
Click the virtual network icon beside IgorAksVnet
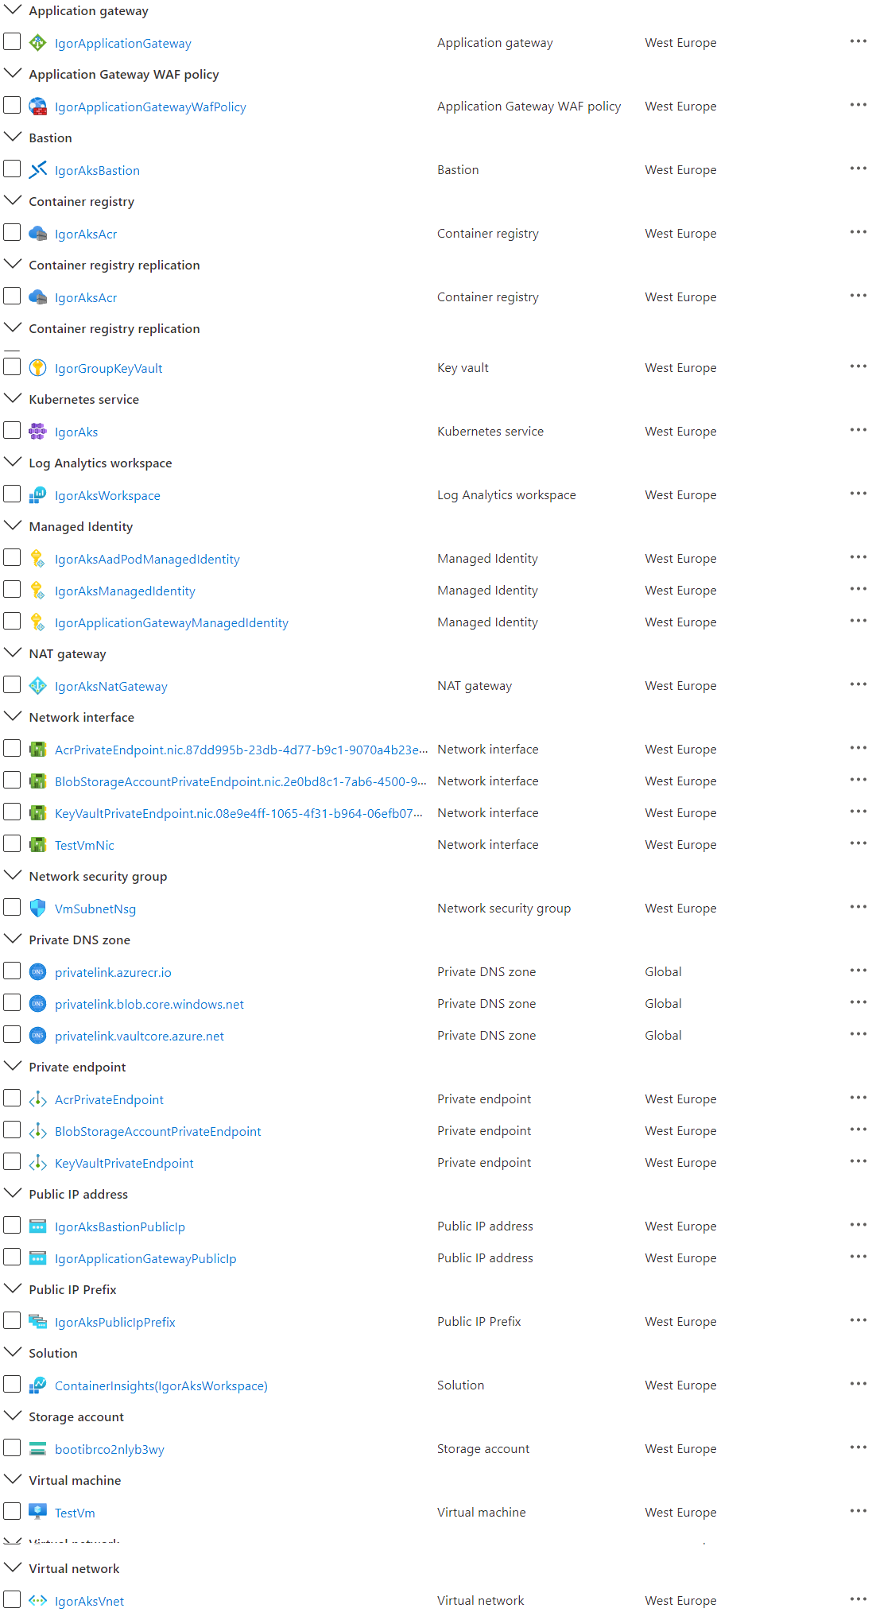[37, 1601]
